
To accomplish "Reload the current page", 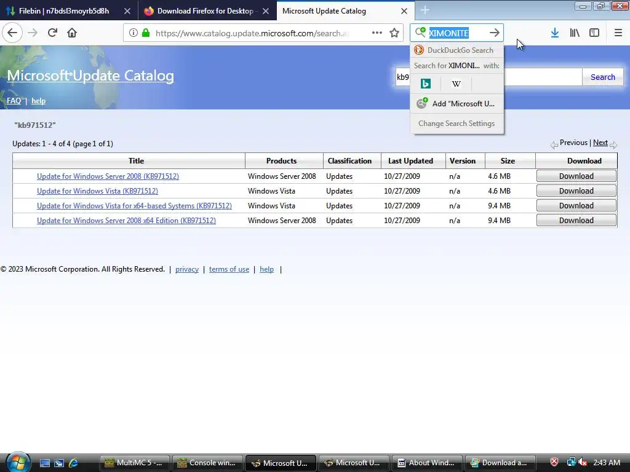I will point(52,33).
